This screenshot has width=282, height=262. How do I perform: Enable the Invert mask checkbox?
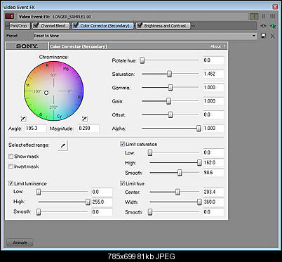pos(11,166)
